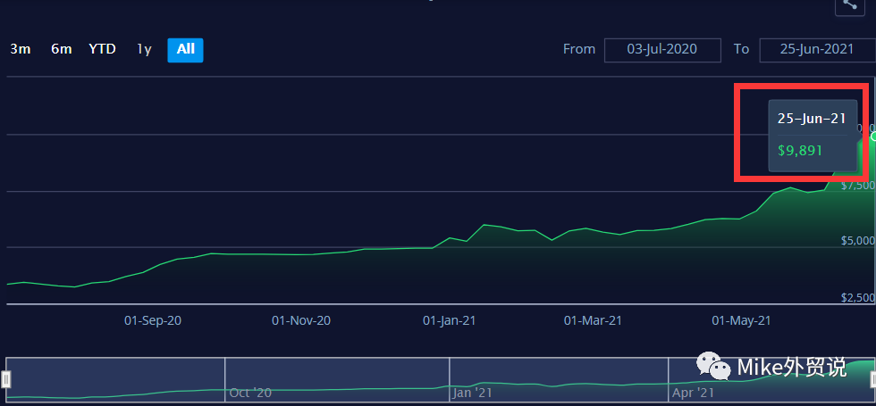Screen dimensions: 876x406
Task: Click the Jan '21 navigator label
Action: click(x=472, y=393)
